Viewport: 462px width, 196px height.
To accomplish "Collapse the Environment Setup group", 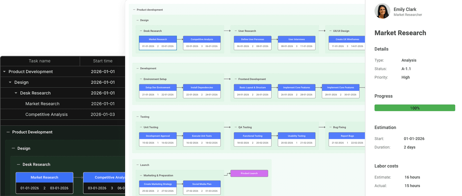I will (141, 79).
